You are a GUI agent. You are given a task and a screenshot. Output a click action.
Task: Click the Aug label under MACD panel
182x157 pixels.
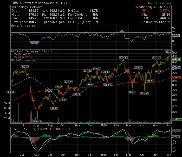[36, 155]
